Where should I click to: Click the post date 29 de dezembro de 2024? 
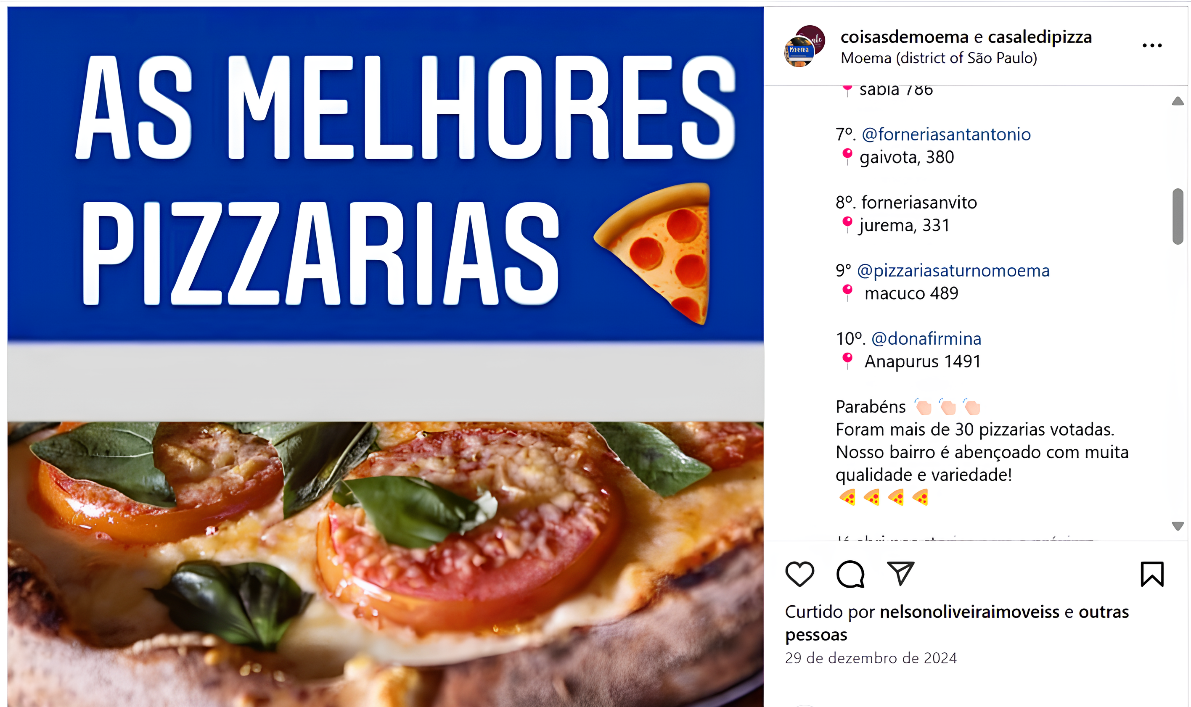[870, 658]
